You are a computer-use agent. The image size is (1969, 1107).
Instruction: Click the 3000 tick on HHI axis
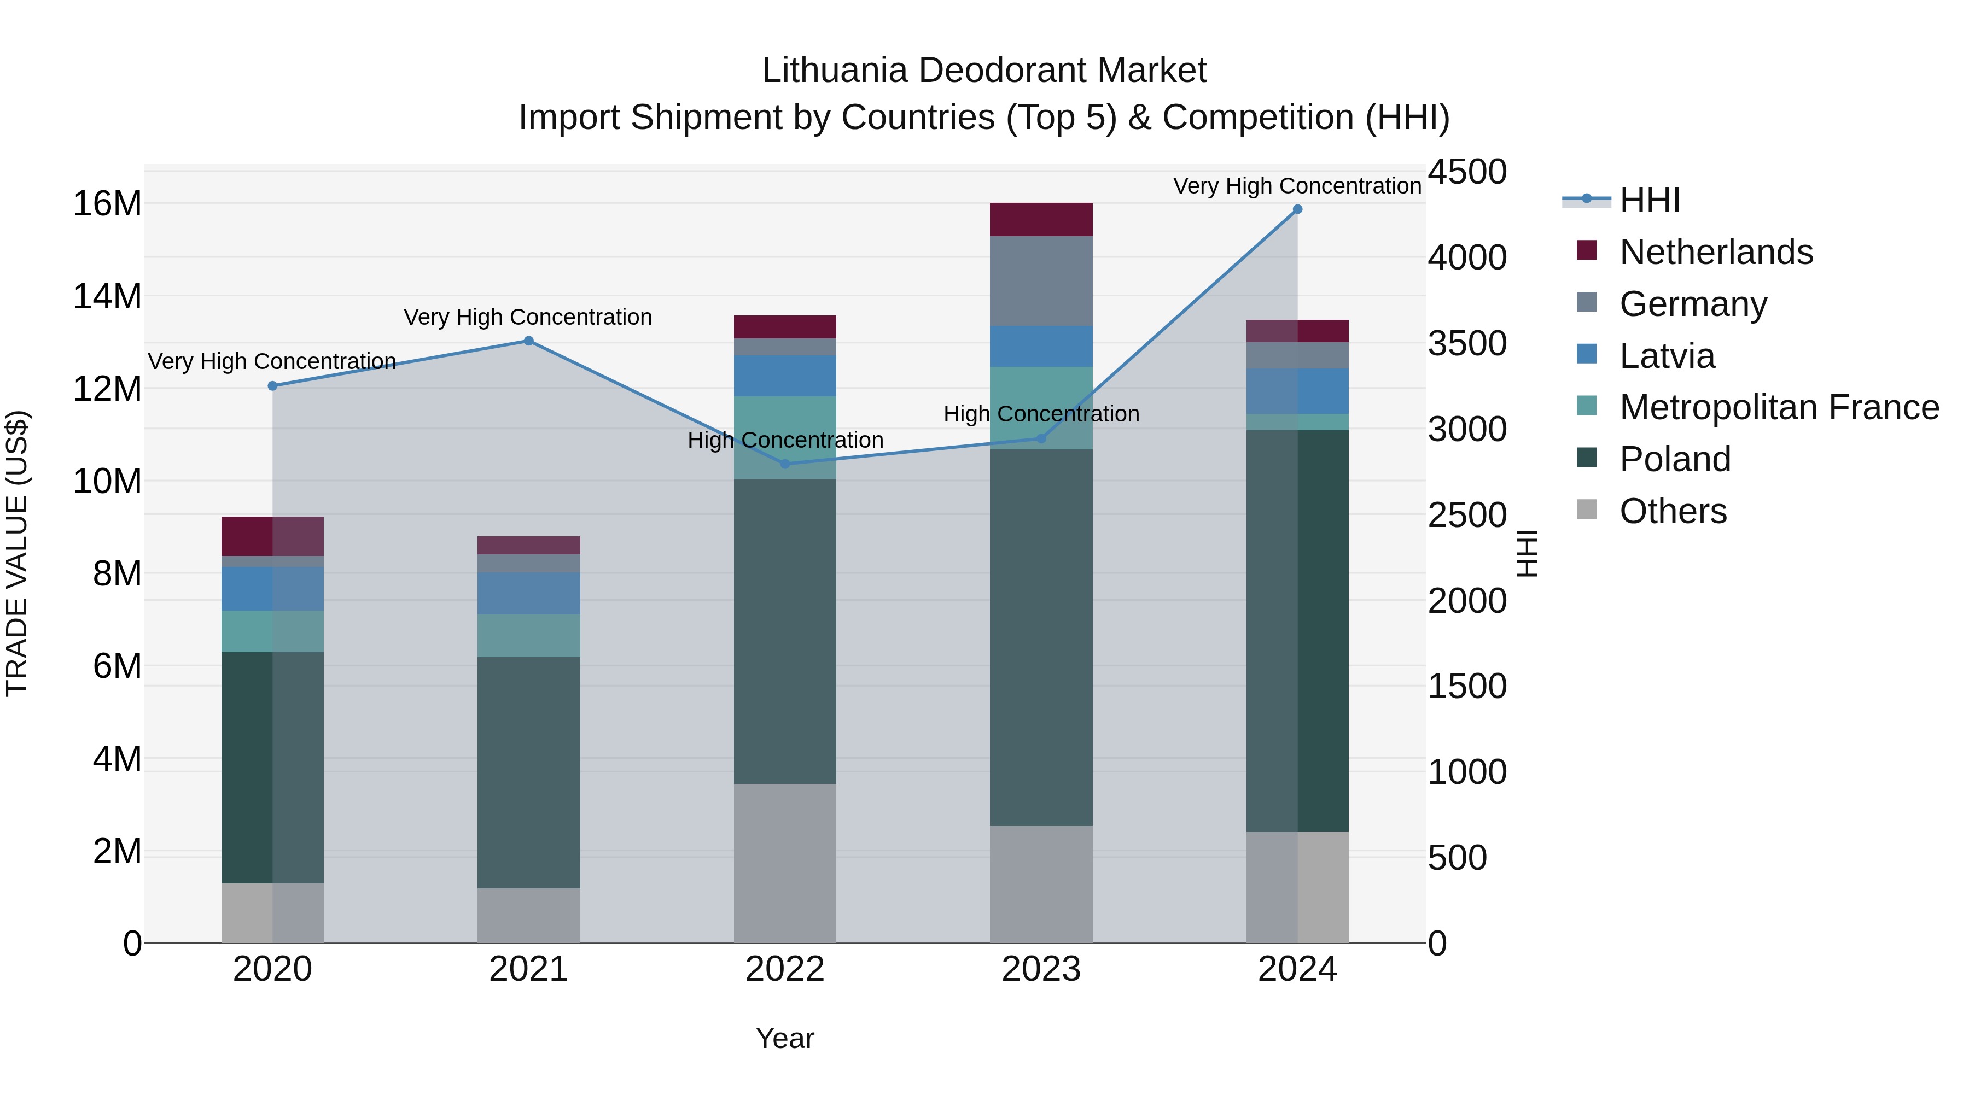coord(1467,429)
